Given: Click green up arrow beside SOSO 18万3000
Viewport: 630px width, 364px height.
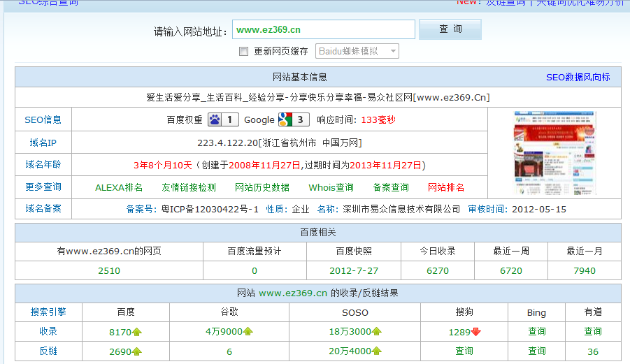Looking at the screenshot, I should (x=377, y=332).
